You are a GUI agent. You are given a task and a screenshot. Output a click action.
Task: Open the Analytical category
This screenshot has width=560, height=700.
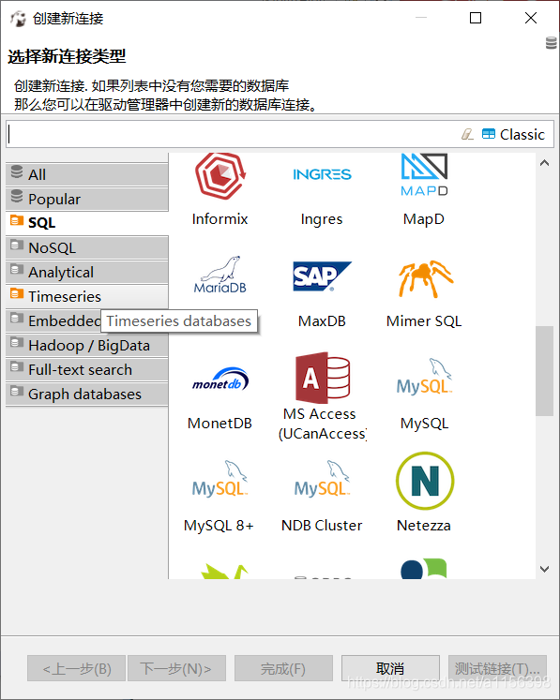pos(87,273)
